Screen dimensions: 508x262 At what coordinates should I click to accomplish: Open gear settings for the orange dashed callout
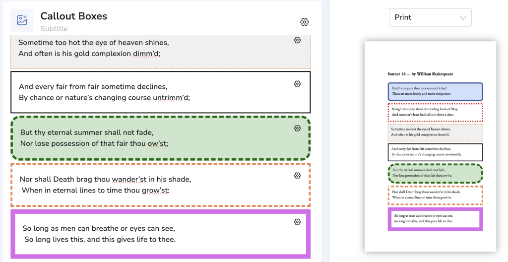297,175
